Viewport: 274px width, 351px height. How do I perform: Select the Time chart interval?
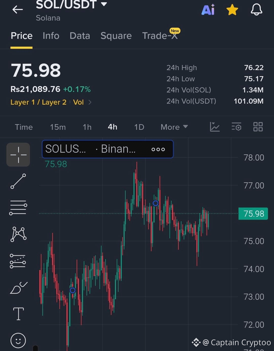click(x=24, y=127)
